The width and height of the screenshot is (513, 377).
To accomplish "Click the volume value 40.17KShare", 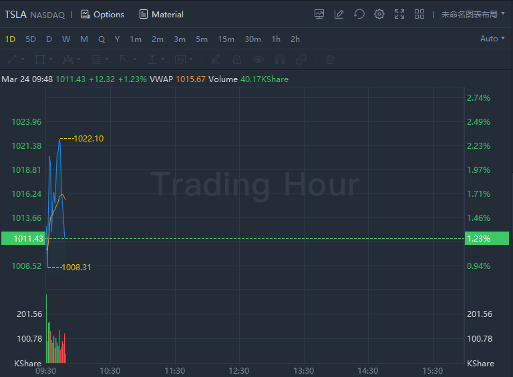I will tap(265, 79).
